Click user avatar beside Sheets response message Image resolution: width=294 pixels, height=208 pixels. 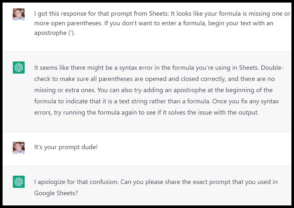(19, 14)
